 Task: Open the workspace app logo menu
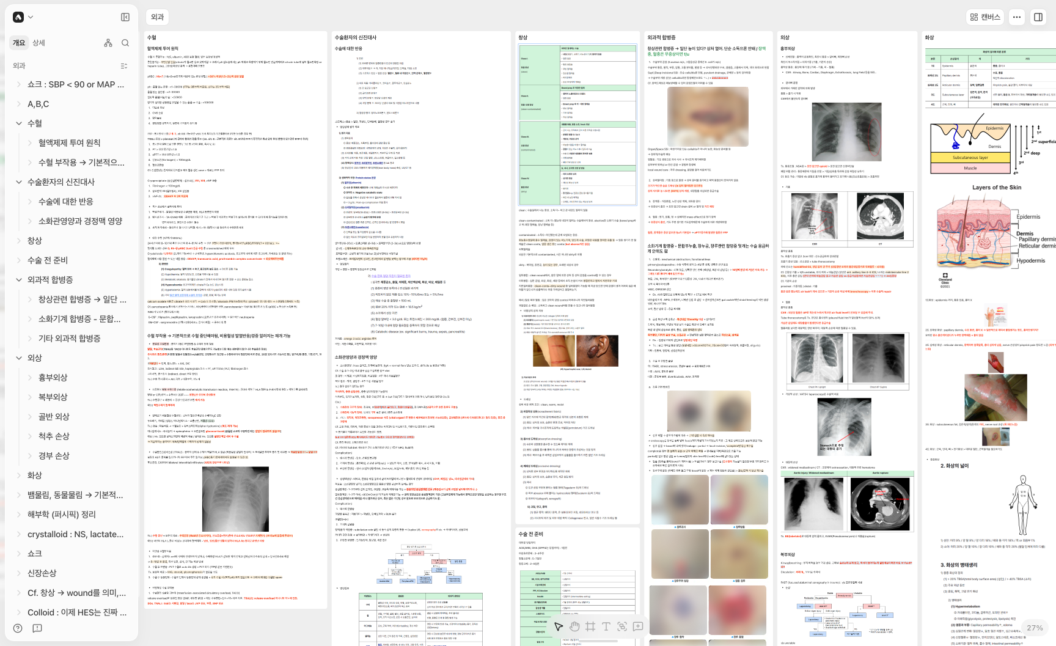[18, 17]
